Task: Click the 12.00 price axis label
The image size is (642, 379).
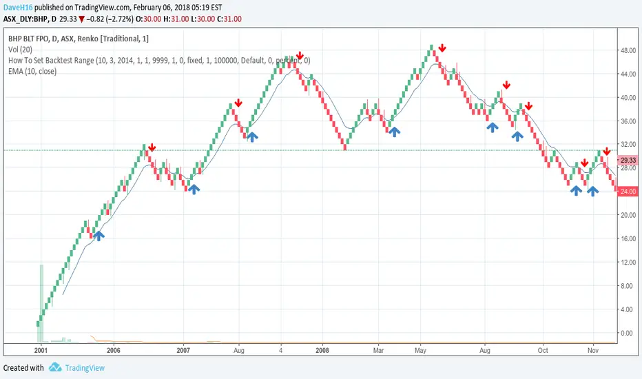Action: 628,263
